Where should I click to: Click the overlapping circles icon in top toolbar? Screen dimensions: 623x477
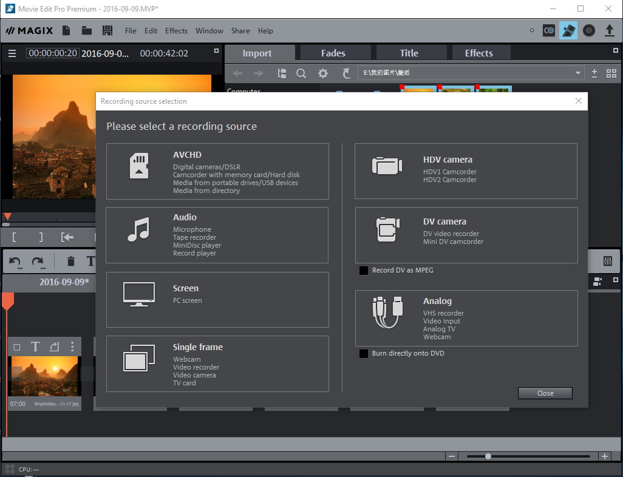(x=549, y=30)
